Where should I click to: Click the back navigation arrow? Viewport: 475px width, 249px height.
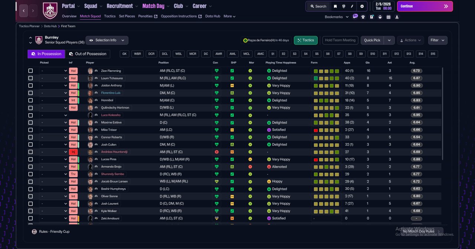(x=23, y=11)
